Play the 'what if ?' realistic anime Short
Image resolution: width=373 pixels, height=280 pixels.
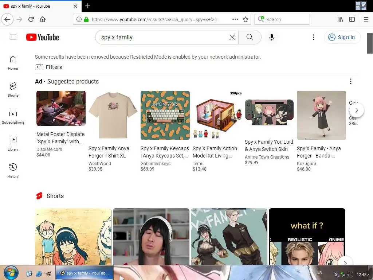coord(307,237)
